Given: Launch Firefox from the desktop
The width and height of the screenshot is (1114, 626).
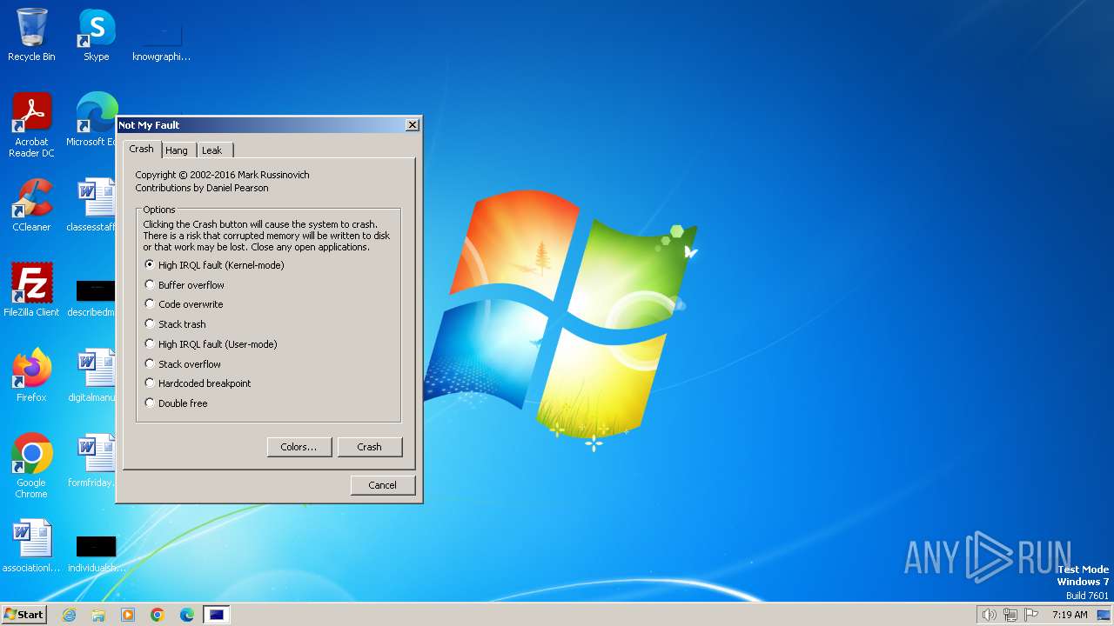Looking at the screenshot, I should tap(31, 375).
